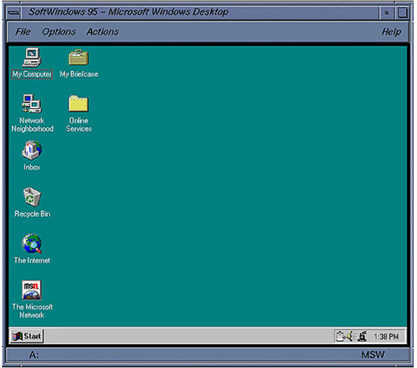The image size is (417, 368).
Task: Click the 1:38 PM taskbar clock
Action: click(x=386, y=337)
